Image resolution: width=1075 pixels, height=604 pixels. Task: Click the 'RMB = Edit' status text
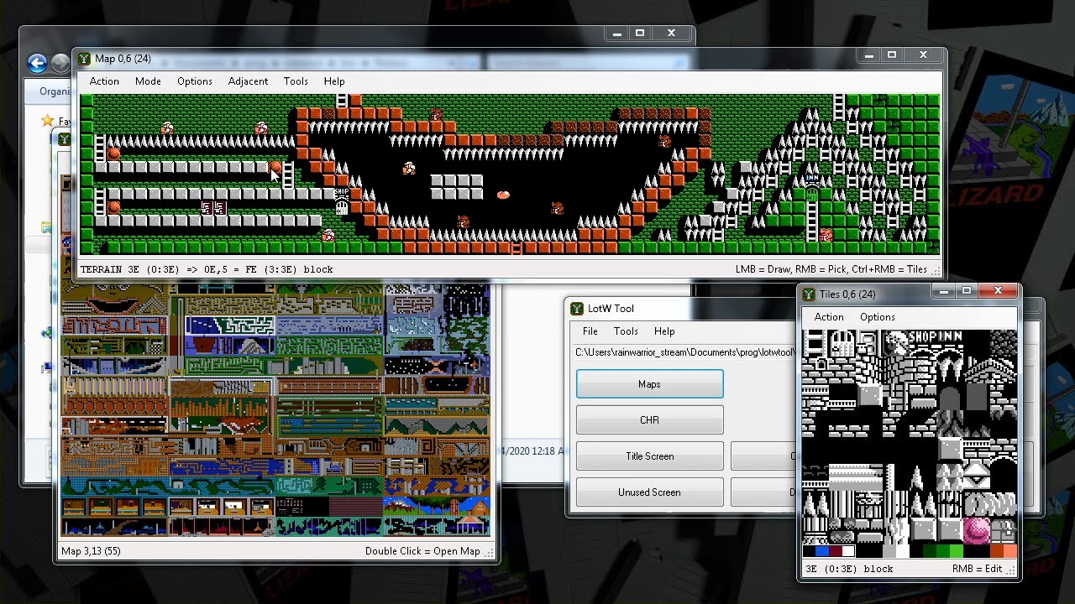pos(977,569)
